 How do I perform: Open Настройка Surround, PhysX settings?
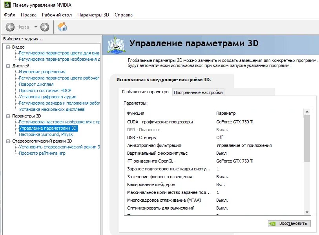click(46, 134)
